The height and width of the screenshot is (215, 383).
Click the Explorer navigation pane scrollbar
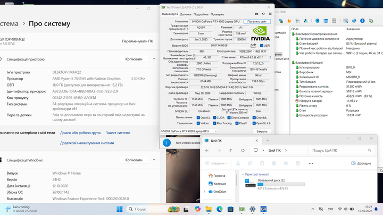(x=237, y=179)
